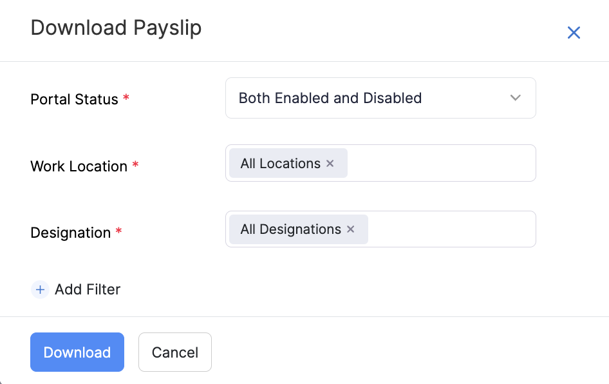Click the Download Payslip dialog title
This screenshot has height=384, width=609.
(116, 28)
